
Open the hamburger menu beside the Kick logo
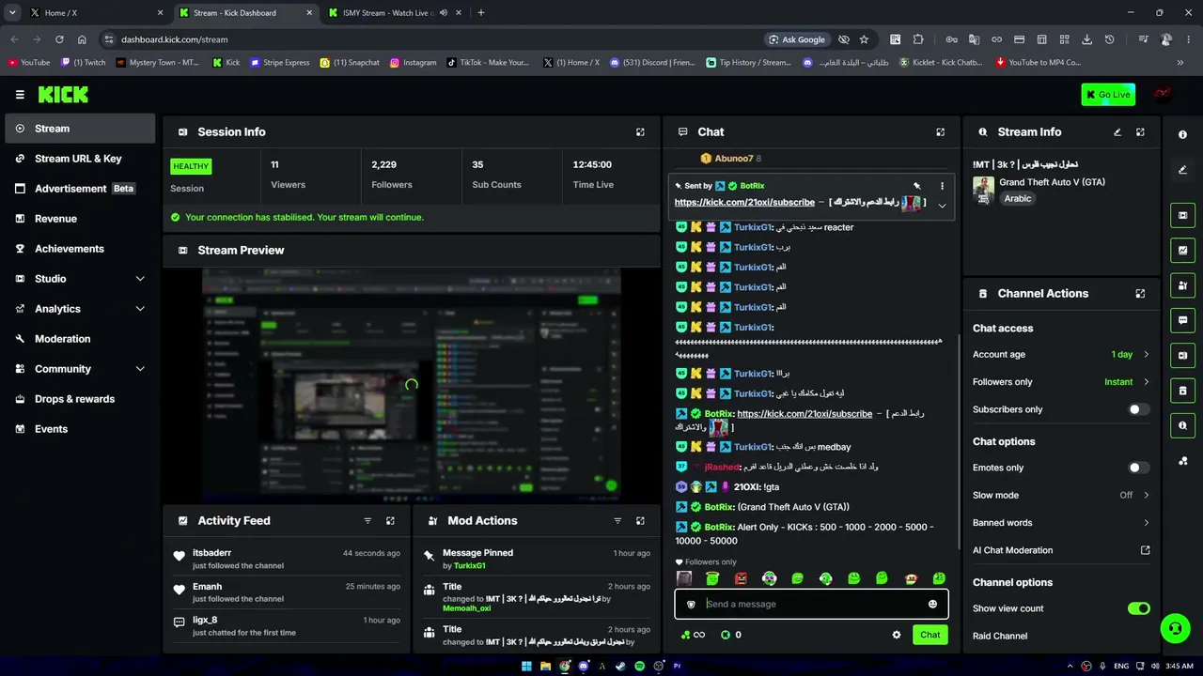pos(20,95)
